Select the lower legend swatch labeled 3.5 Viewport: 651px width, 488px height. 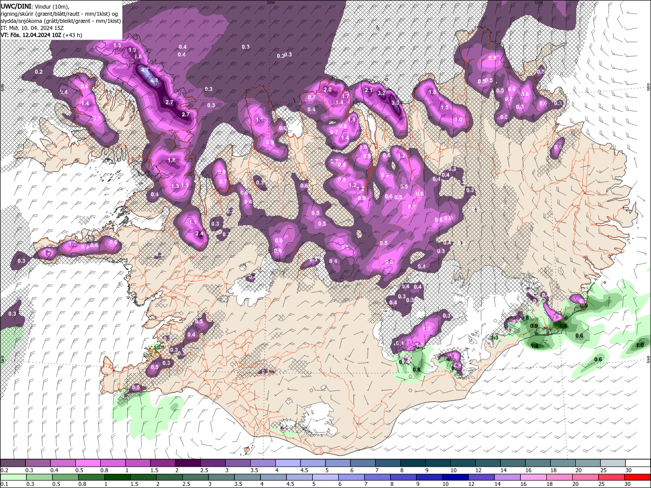[247, 478]
